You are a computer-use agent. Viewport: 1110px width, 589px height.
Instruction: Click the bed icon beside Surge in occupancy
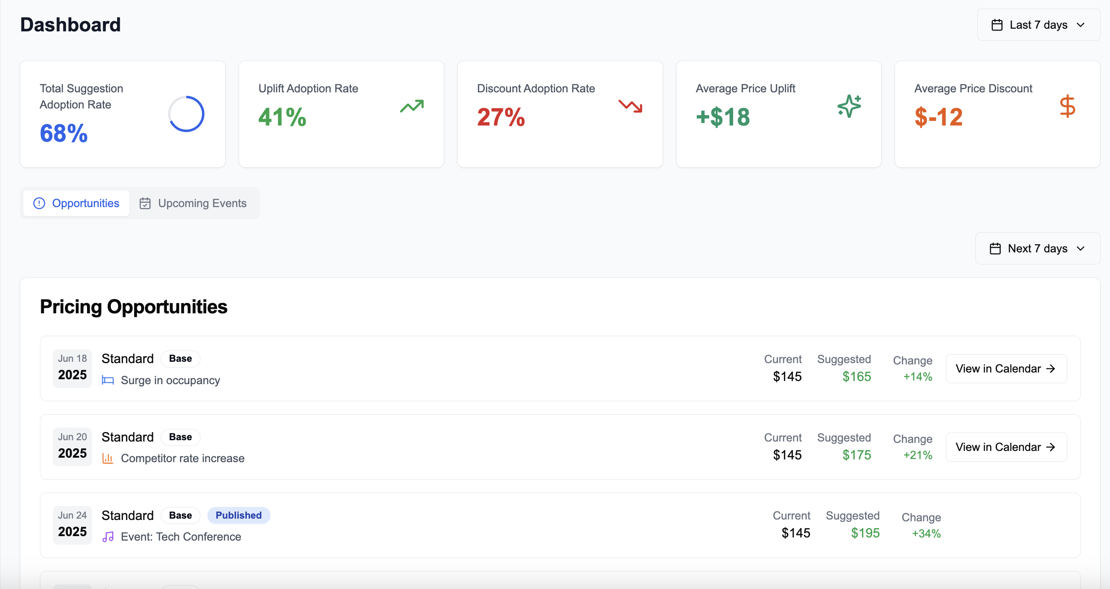pyautogui.click(x=108, y=380)
